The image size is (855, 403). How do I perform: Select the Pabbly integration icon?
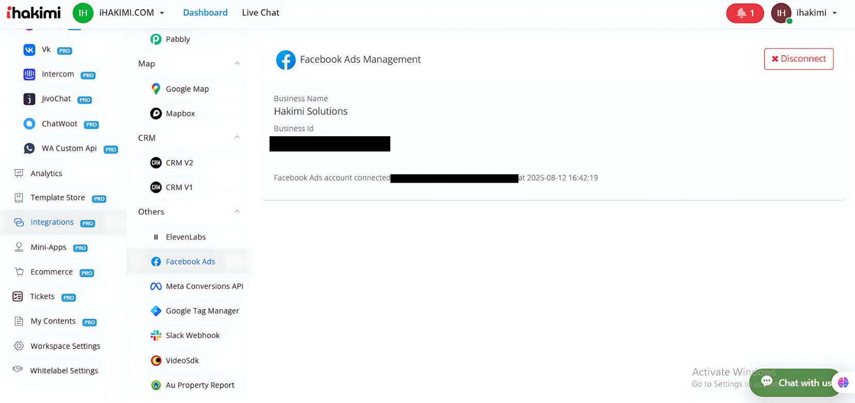155,39
